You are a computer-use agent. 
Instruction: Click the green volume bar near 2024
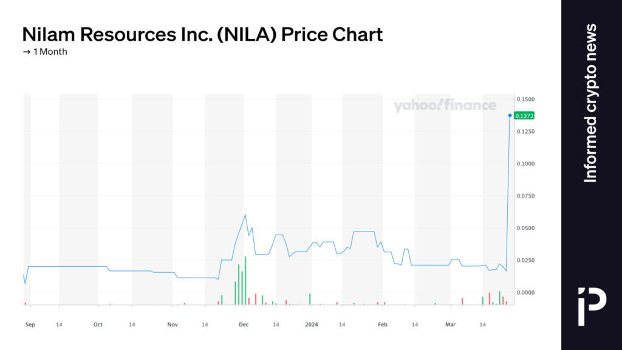[310, 299]
